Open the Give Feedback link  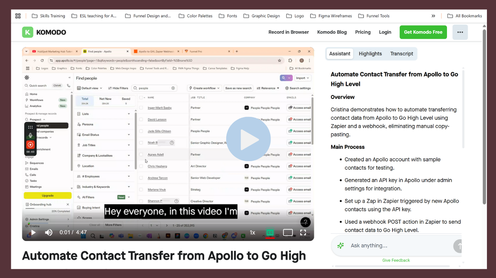(x=396, y=260)
